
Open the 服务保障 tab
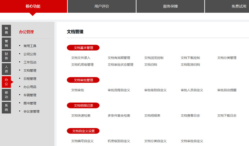(x=170, y=6)
